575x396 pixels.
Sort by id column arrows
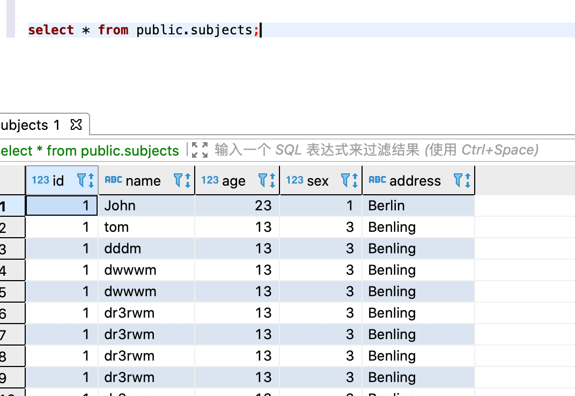pos(91,180)
